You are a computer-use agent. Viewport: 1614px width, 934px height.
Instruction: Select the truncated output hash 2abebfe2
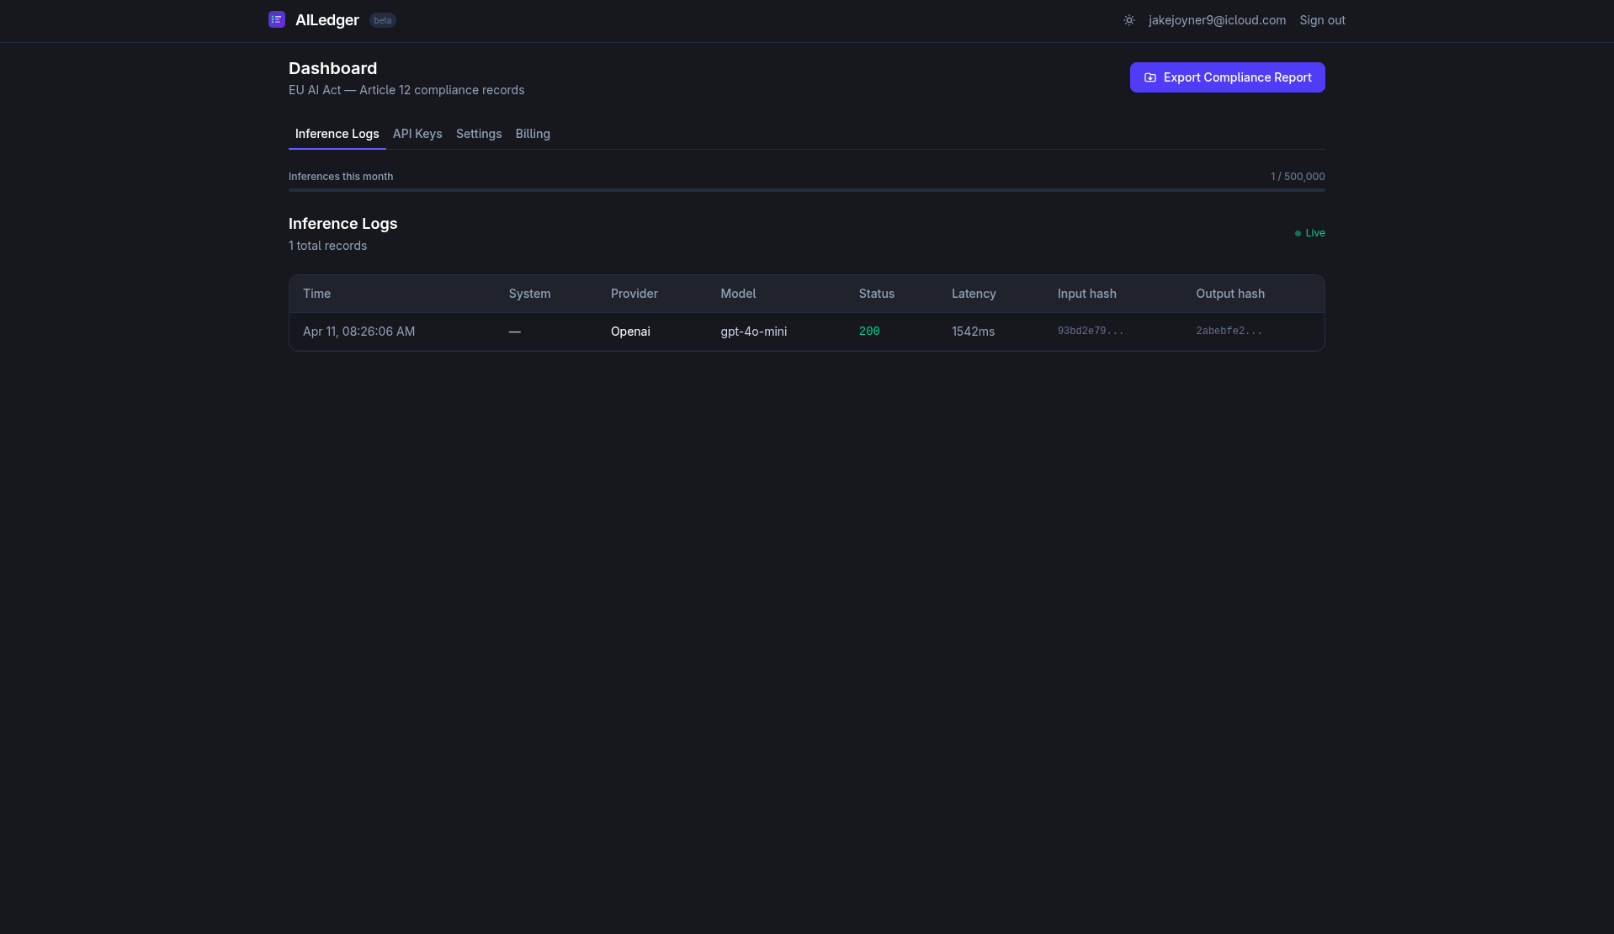(1228, 331)
